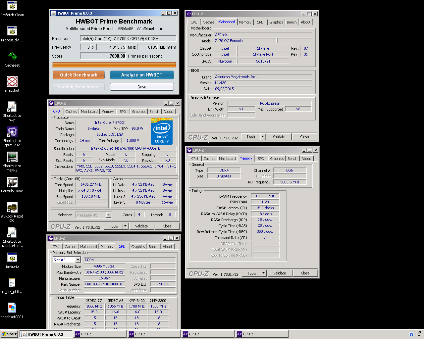The image size is (424, 339).
Task: Open Caches tab in the CPU tab window
Action: coord(71,112)
